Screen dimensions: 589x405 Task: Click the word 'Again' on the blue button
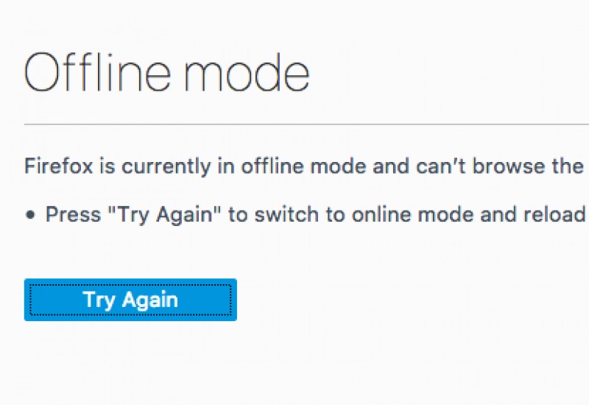149,300
